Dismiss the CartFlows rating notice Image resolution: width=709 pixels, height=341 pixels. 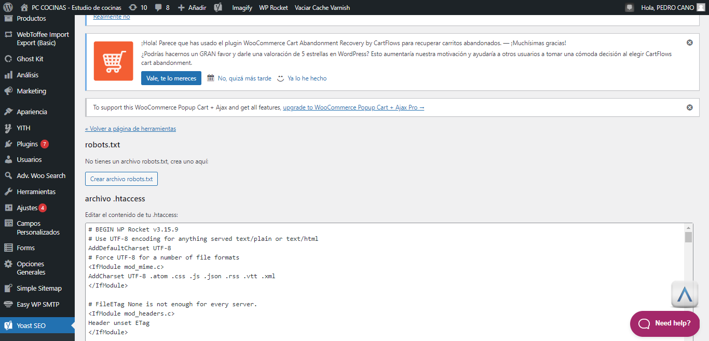point(690,43)
